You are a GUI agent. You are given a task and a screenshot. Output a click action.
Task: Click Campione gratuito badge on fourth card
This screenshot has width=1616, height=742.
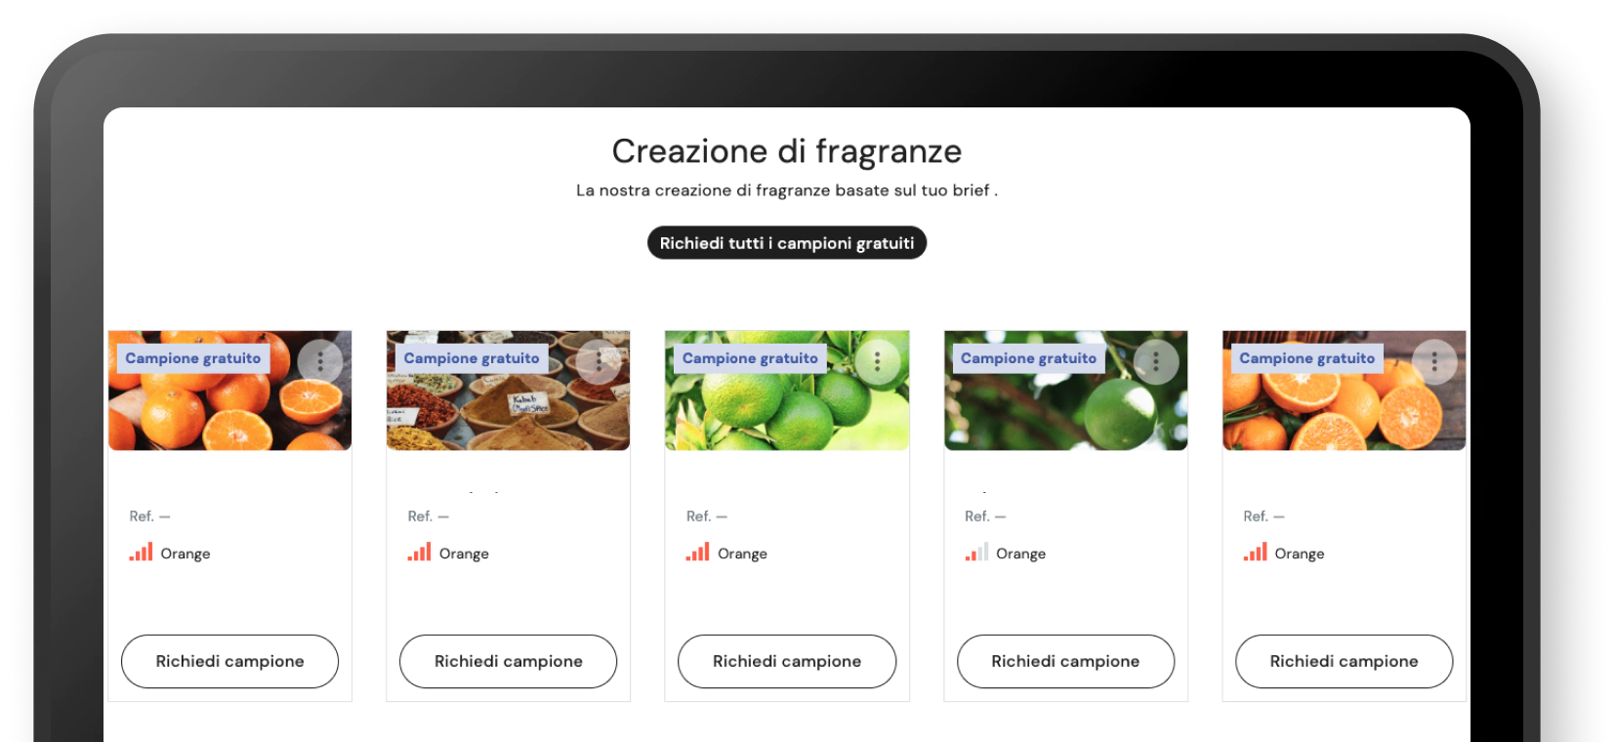click(x=1028, y=358)
